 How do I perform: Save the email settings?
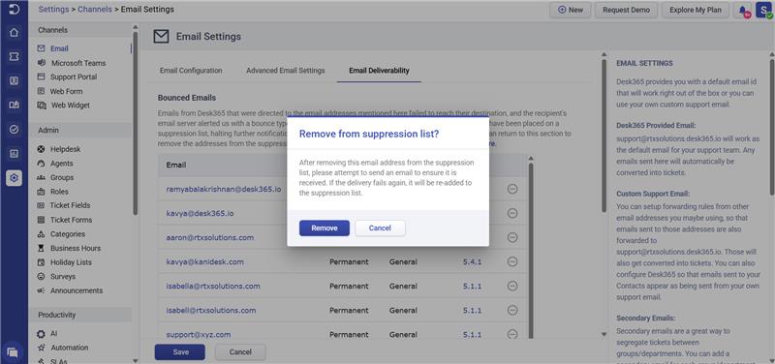point(180,352)
